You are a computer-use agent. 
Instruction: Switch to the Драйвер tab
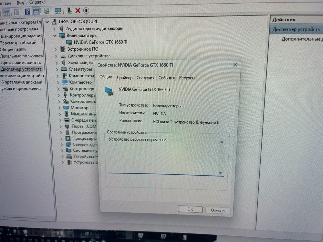coord(124,78)
